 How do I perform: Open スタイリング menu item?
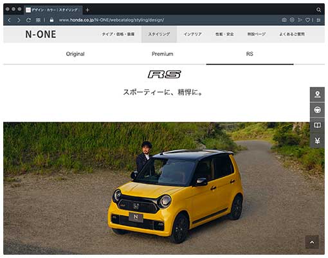tap(159, 34)
